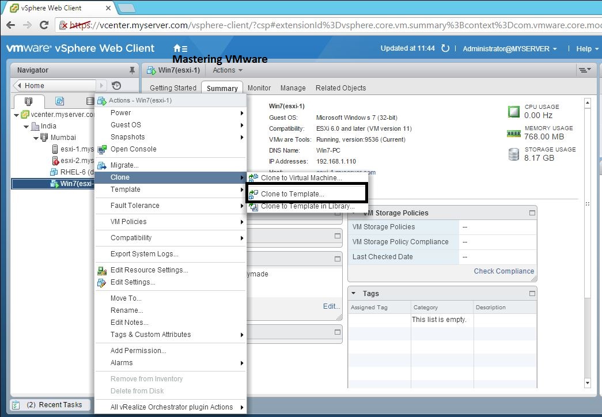Click the storage usage disk icon

click(x=513, y=154)
